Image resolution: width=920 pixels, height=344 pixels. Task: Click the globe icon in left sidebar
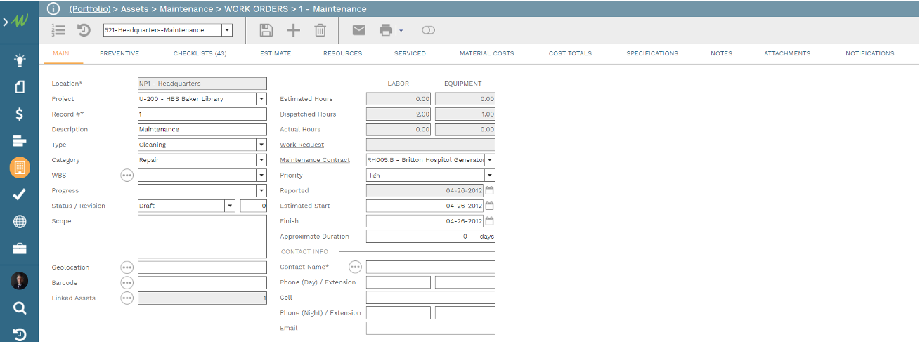(x=20, y=222)
